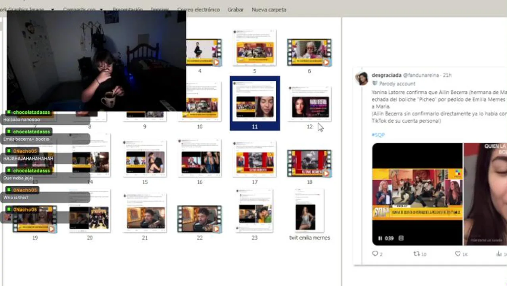Screen dimensions: 507x286
Task: Click 0Nacho05 username above HAJAHAJAHAHAHAHAH
Action: 25,151
